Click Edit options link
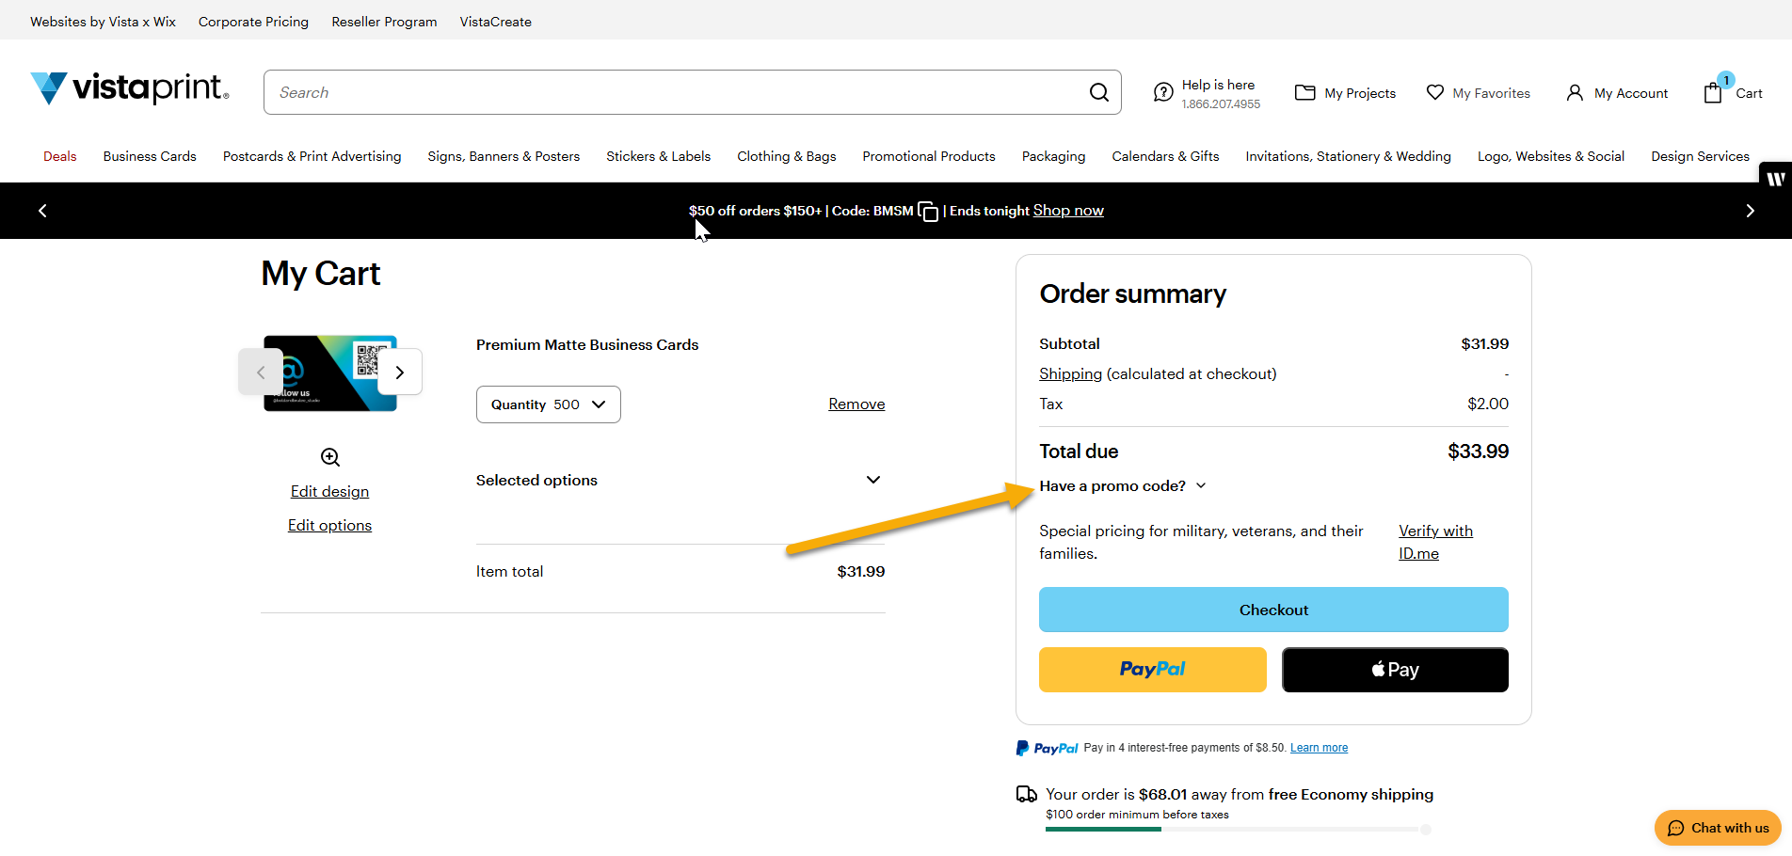 [329, 525]
